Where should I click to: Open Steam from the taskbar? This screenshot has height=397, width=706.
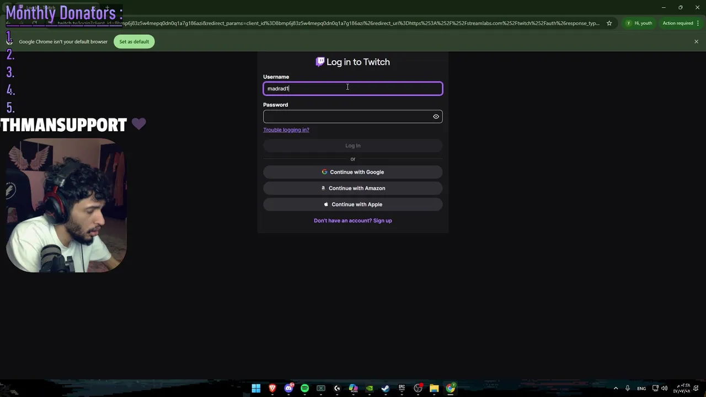click(x=386, y=388)
